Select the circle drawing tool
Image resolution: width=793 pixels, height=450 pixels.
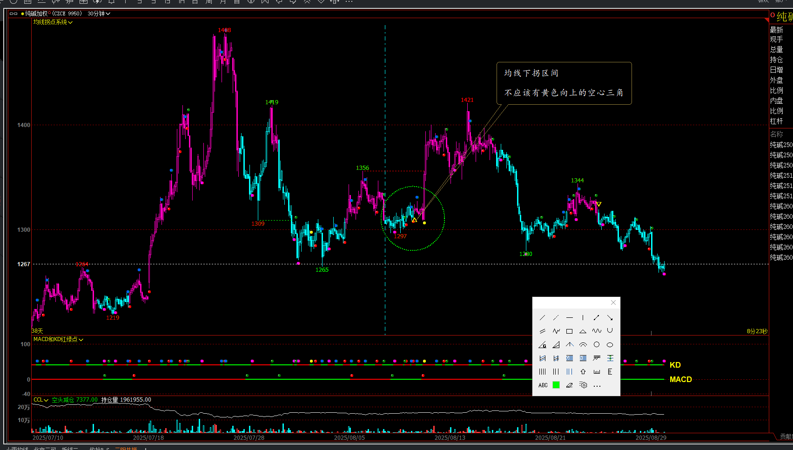click(x=597, y=345)
